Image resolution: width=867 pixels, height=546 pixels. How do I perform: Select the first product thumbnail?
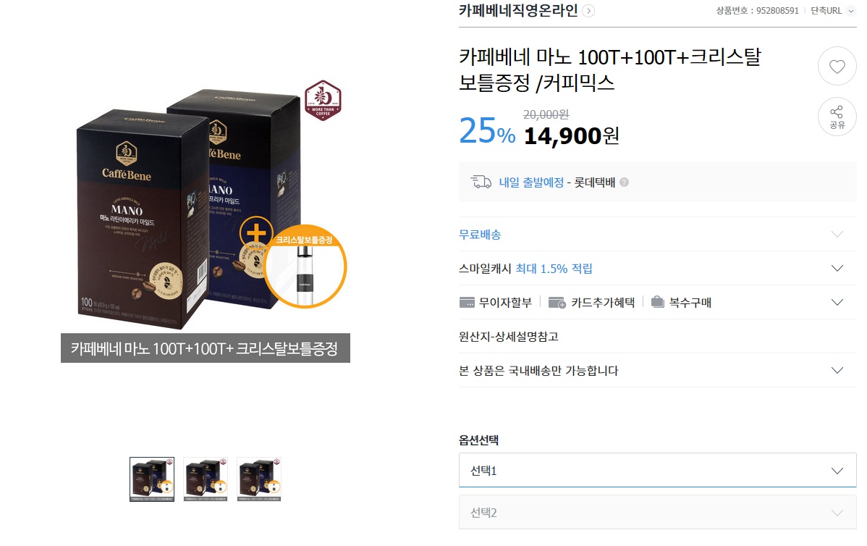tap(152, 479)
